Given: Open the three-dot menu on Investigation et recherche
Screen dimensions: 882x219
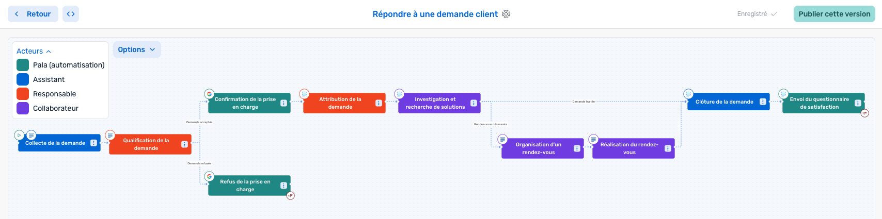Looking at the screenshot, I should [x=474, y=103].
